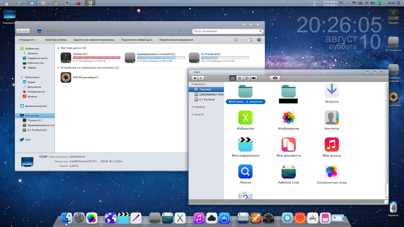This screenshot has height=227, width=404.
Task: Toggle the Wi-Fi tray icon
Action: tap(367, 3)
